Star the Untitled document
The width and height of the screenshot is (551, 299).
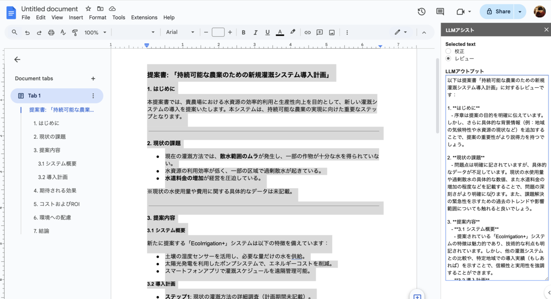(x=88, y=9)
